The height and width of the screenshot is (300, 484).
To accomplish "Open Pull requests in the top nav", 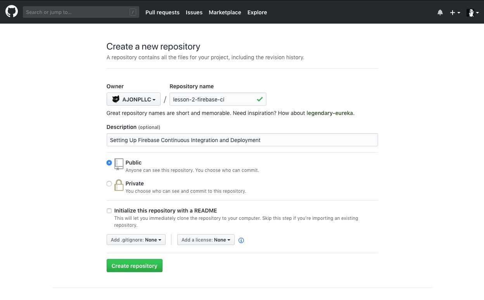I will pos(162,12).
